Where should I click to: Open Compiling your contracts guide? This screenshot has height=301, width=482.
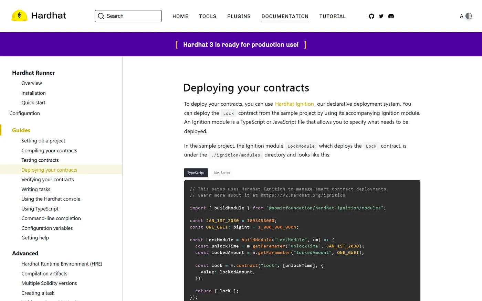click(x=49, y=150)
